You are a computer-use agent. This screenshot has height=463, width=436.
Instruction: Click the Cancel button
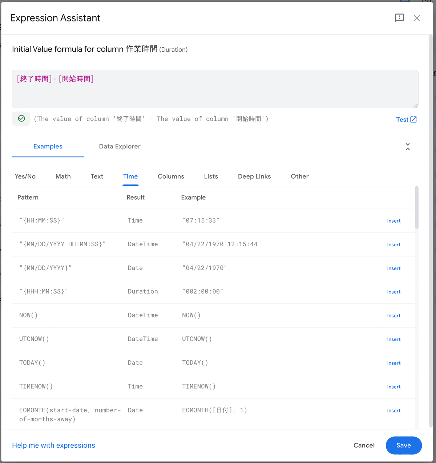click(364, 446)
